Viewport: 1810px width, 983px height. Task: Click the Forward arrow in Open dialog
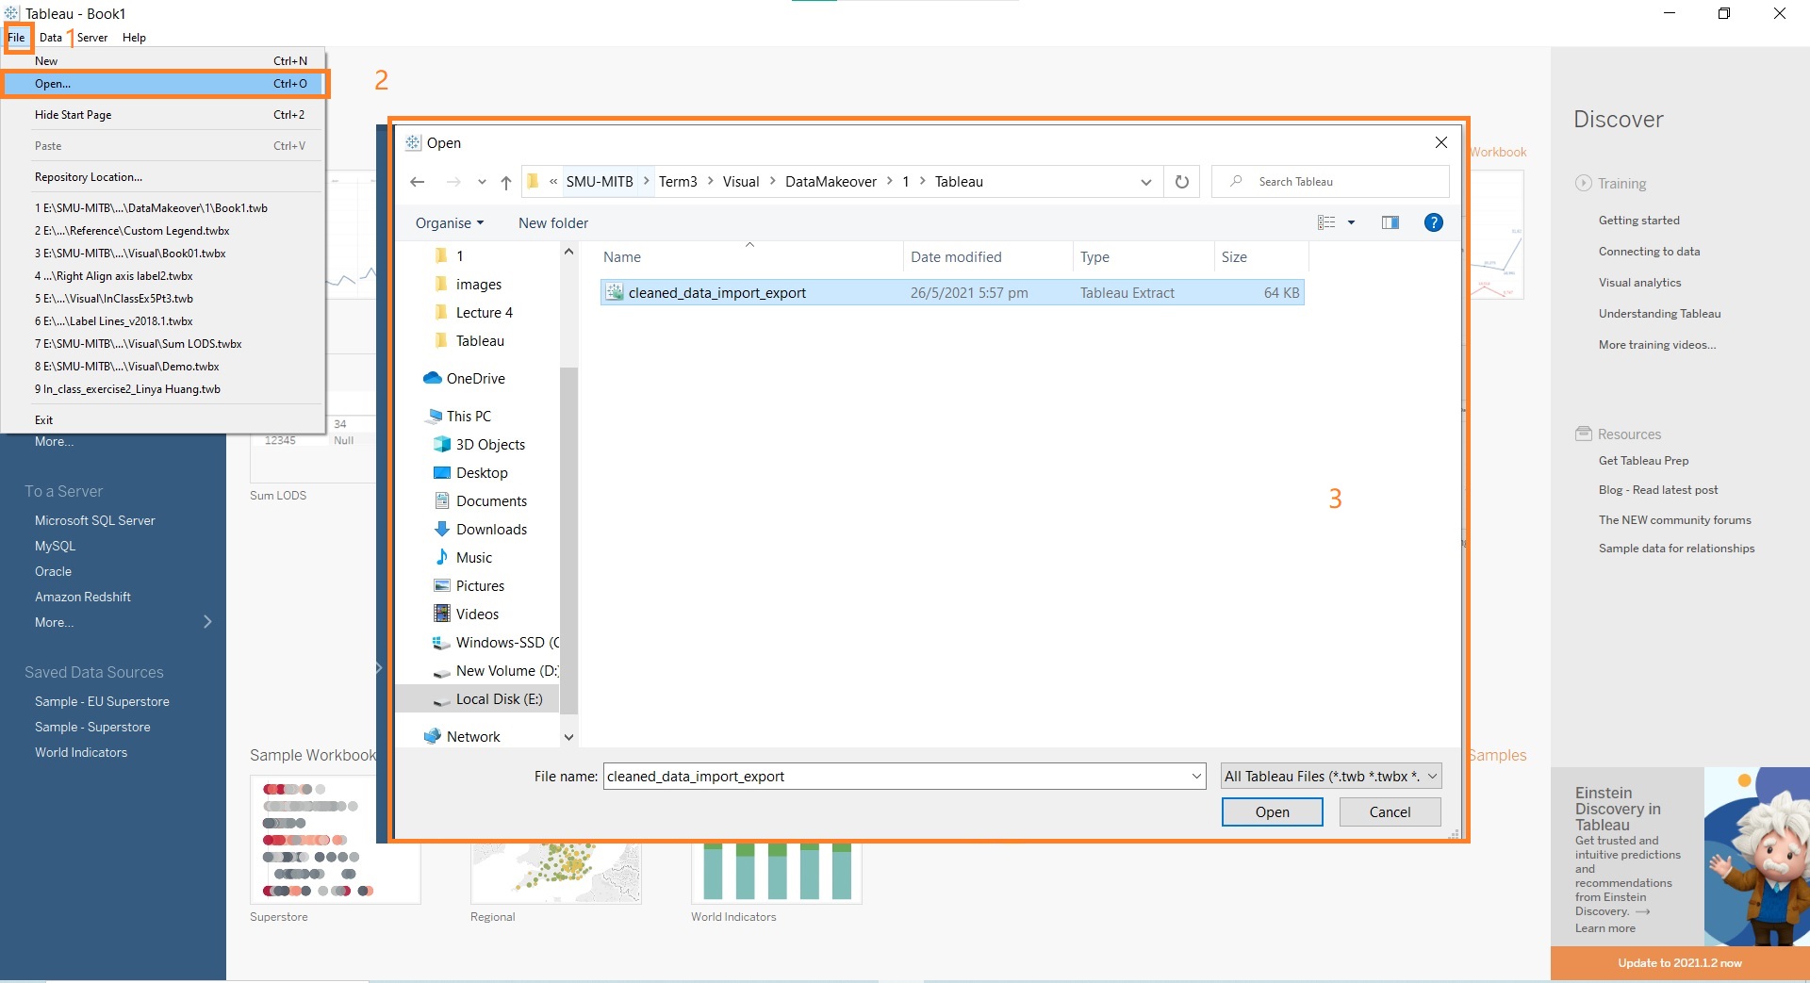point(453,182)
